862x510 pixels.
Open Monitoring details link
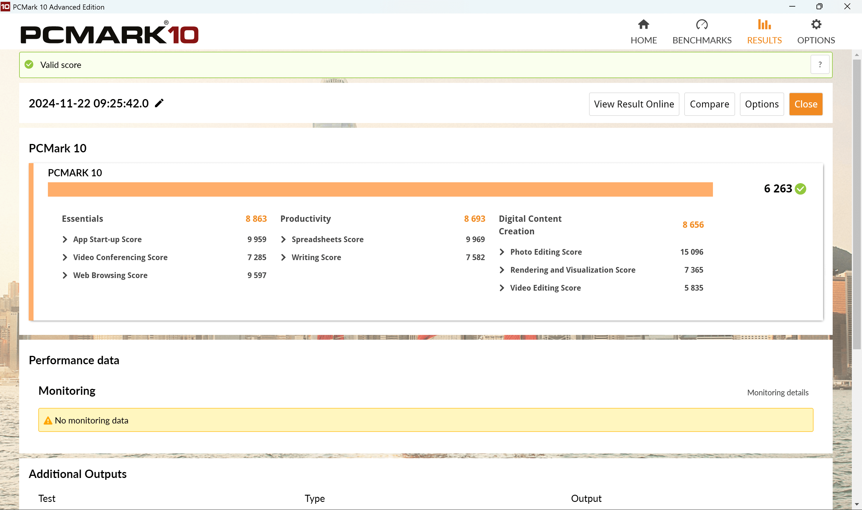778,392
